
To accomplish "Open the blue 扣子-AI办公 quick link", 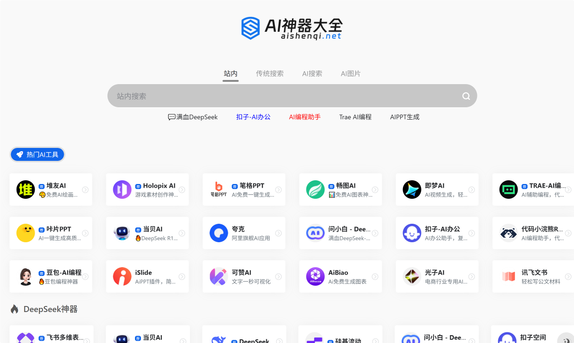I will [253, 117].
